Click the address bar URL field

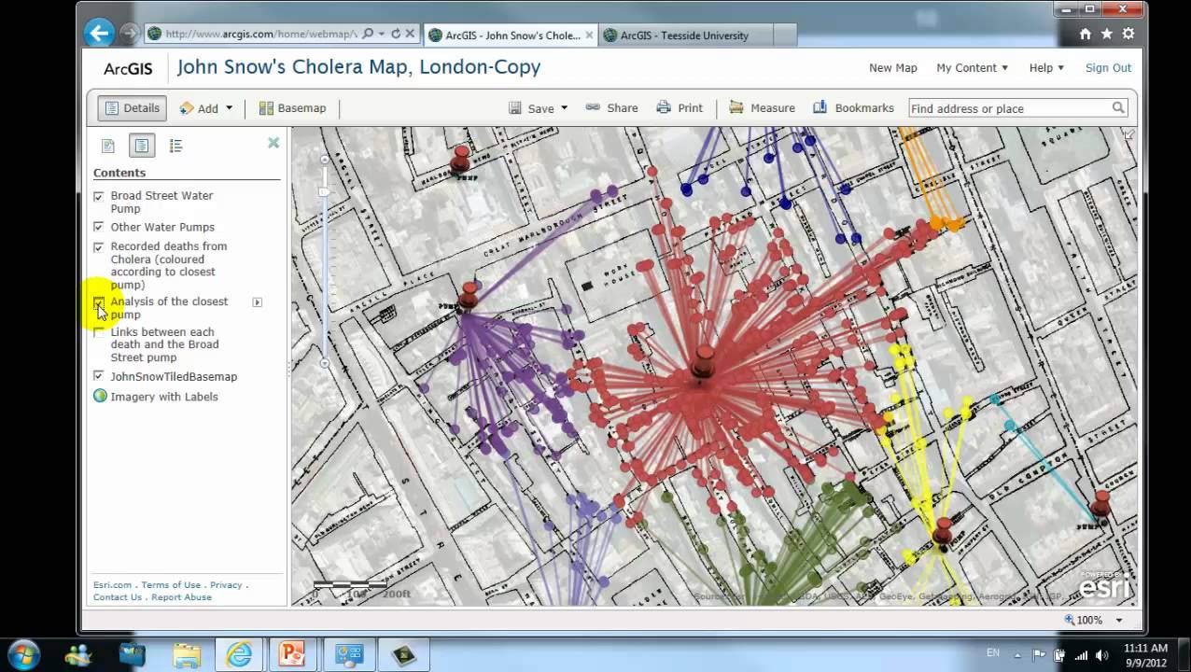260,34
